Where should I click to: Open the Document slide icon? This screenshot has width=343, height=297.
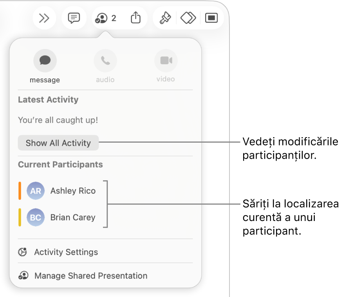(211, 18)
